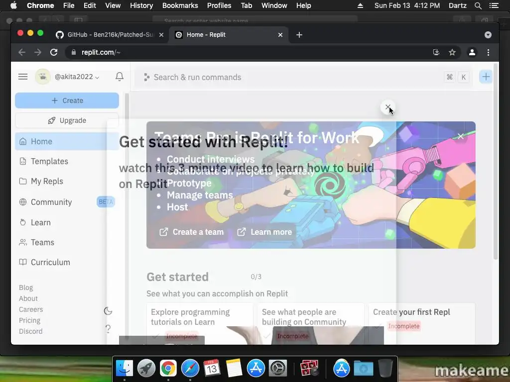Click Create a team link

click(192, 232)
